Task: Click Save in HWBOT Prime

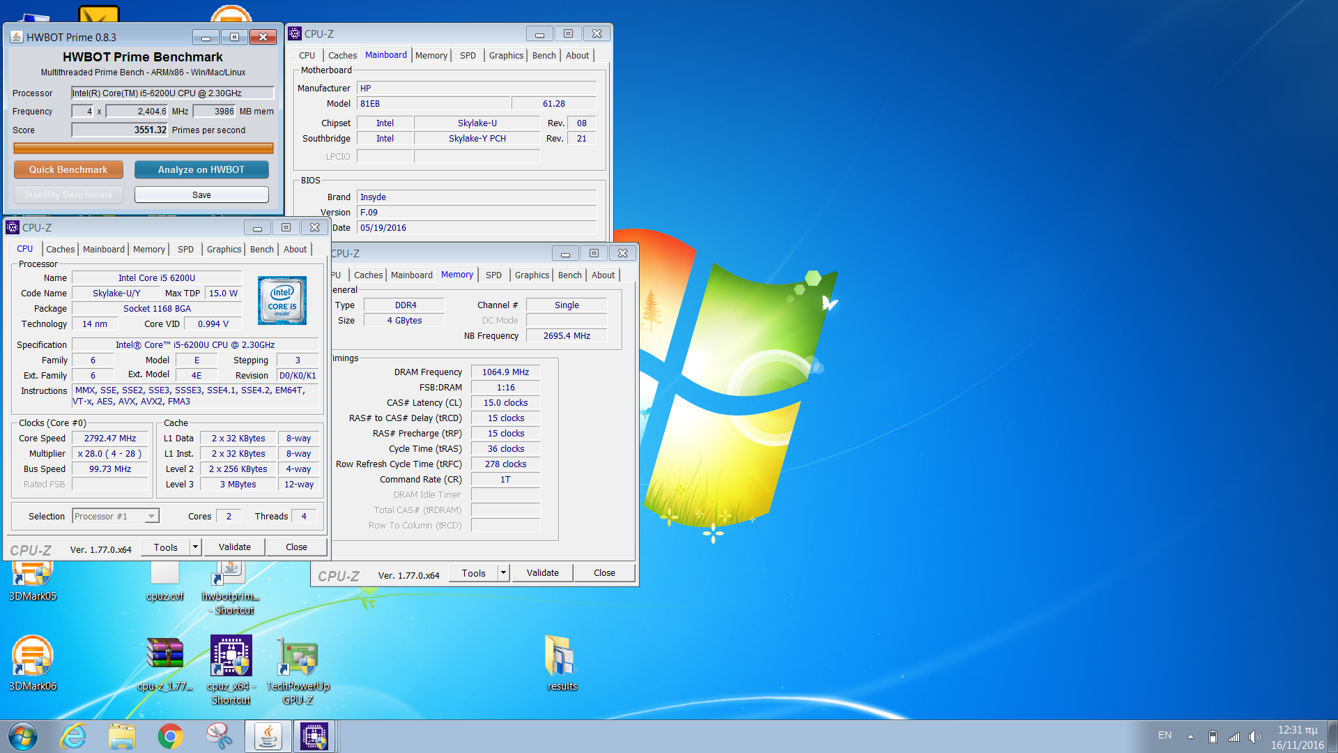Action: [201, 195]
